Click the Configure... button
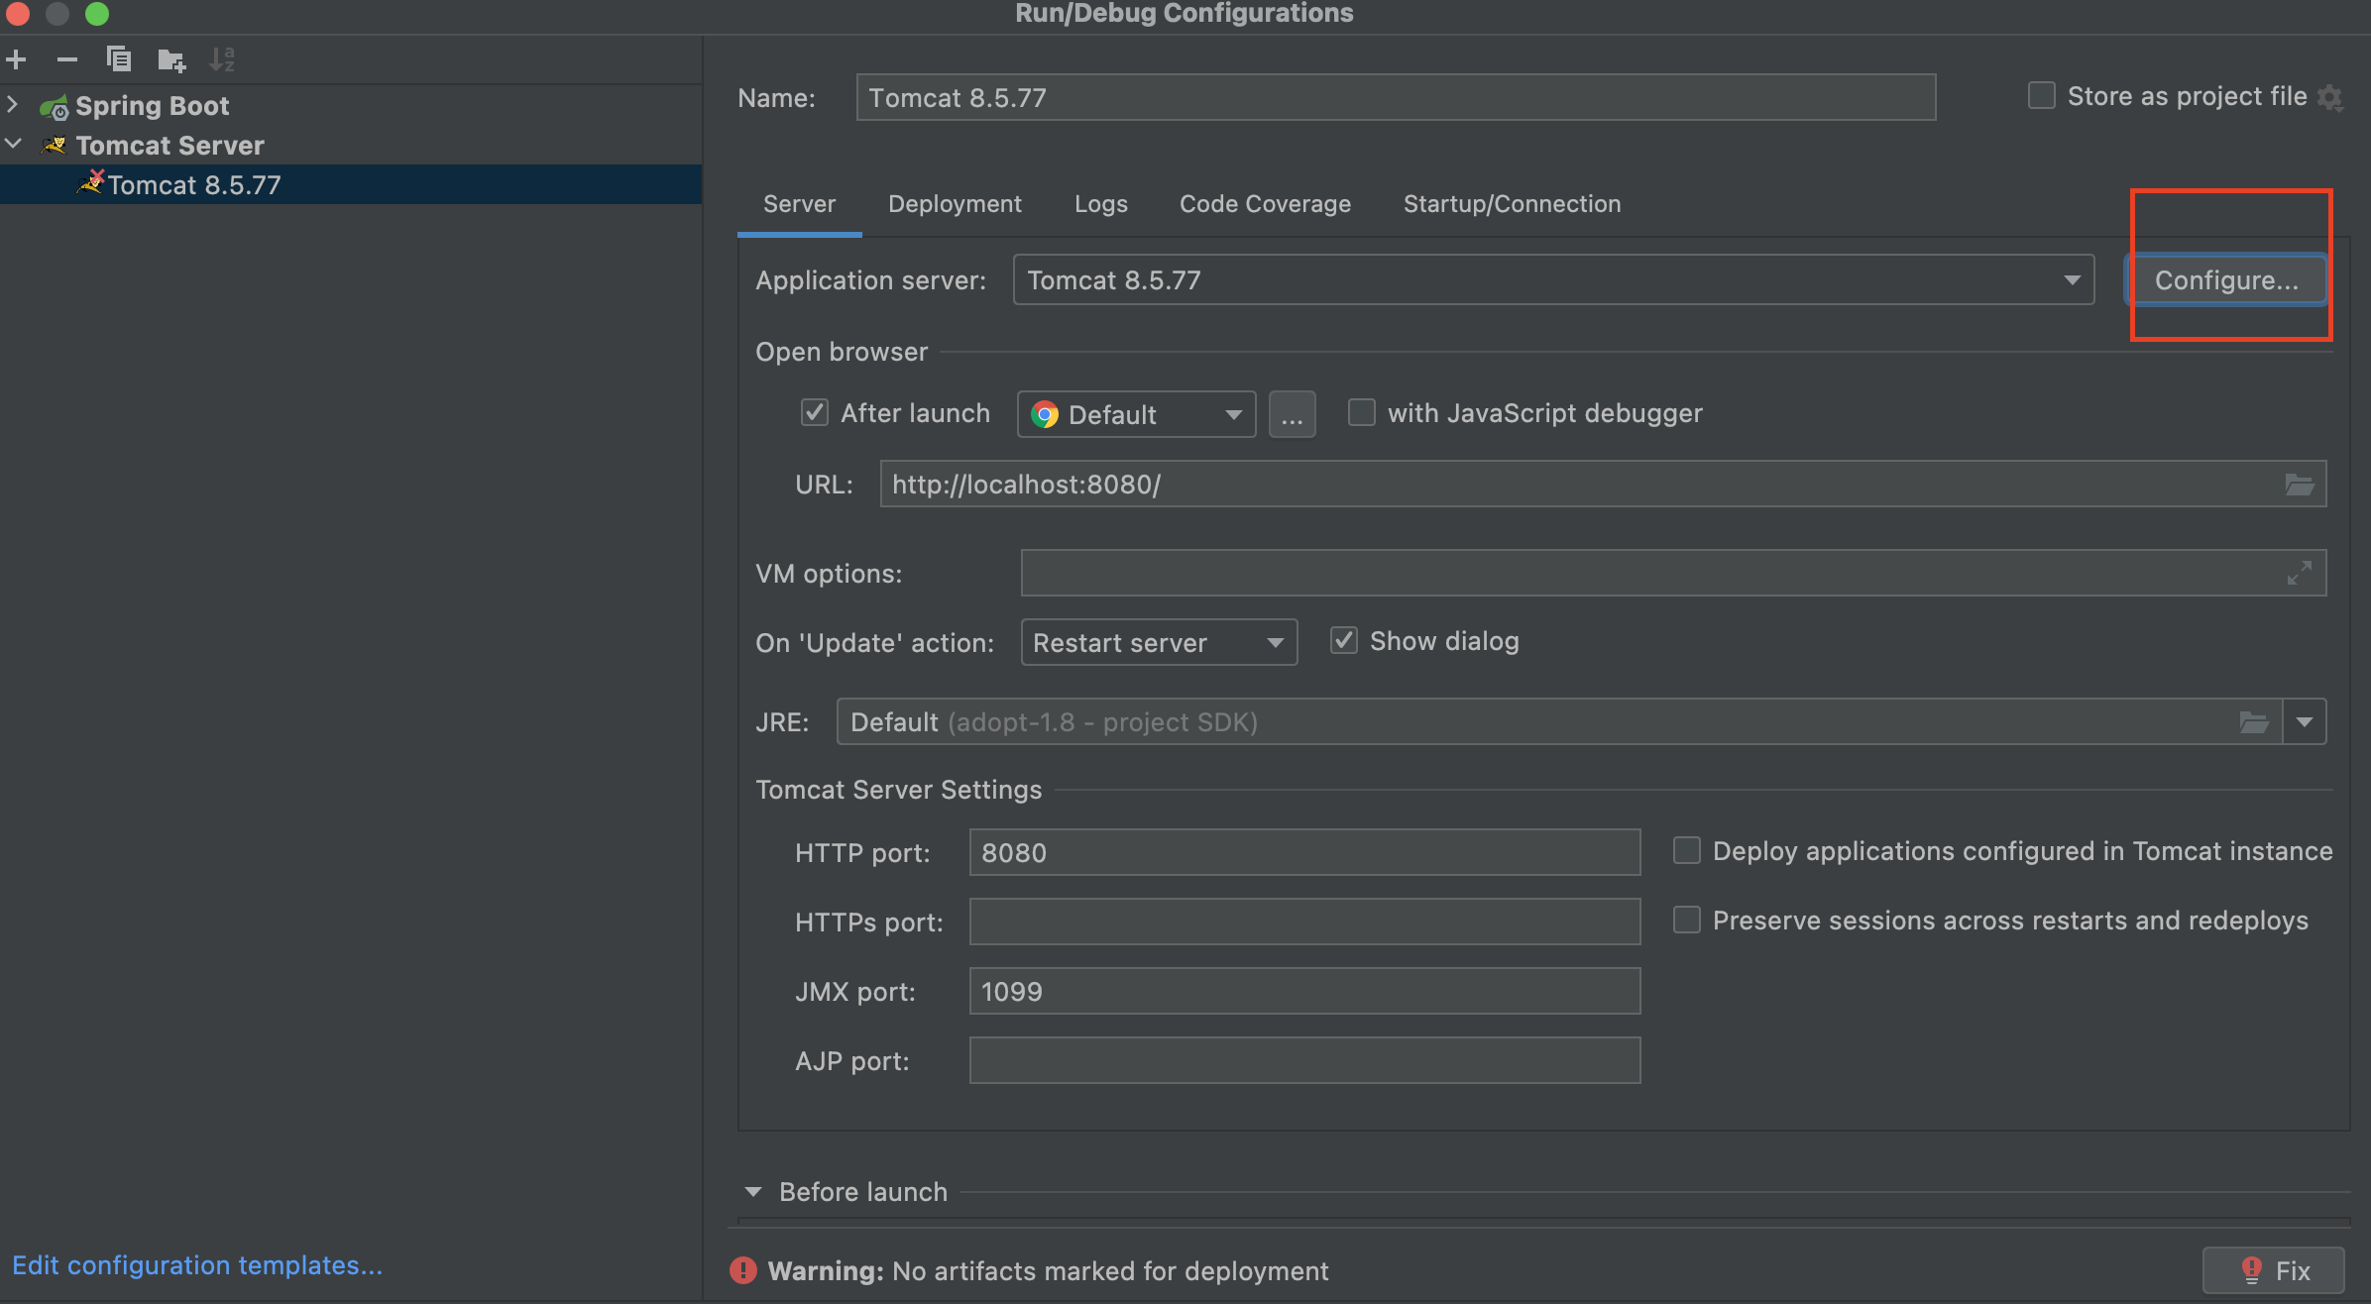The width and height of the screenshot is (2371, 1304). coord(2225,280)
